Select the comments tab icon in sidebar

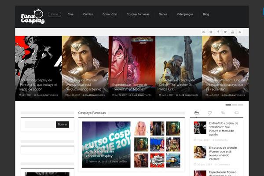223,113
